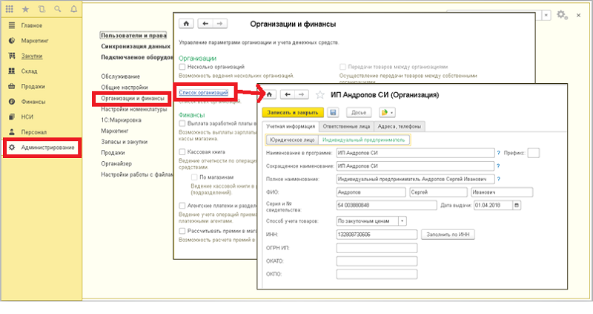Expand Способ учета товаров dropdown
The width and height of the screenshot is (593, 314).
click(x=402, y=220)
